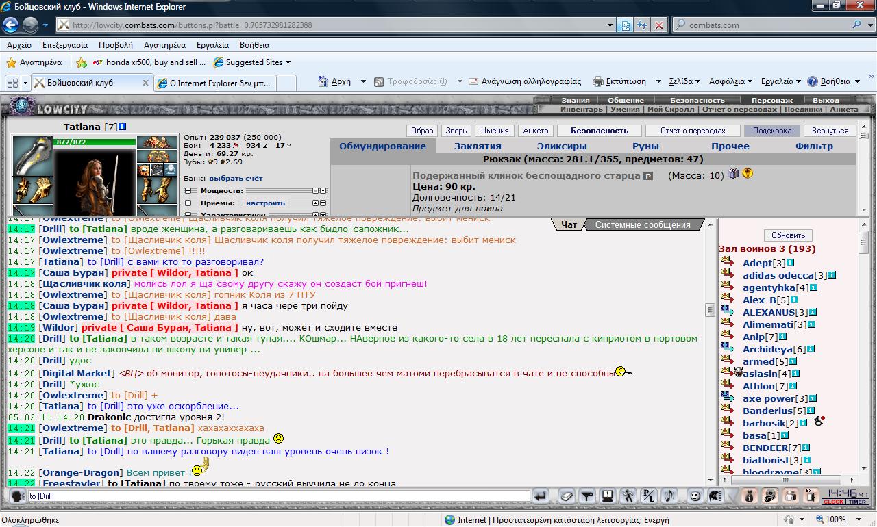Click the P/1 icon in chat bar
Viewport: 877px width, 527px height.
pos(648,496)
